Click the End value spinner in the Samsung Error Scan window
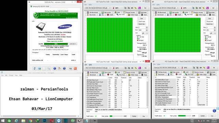Viewport: 219px width, 123px height. coord(215,30)
